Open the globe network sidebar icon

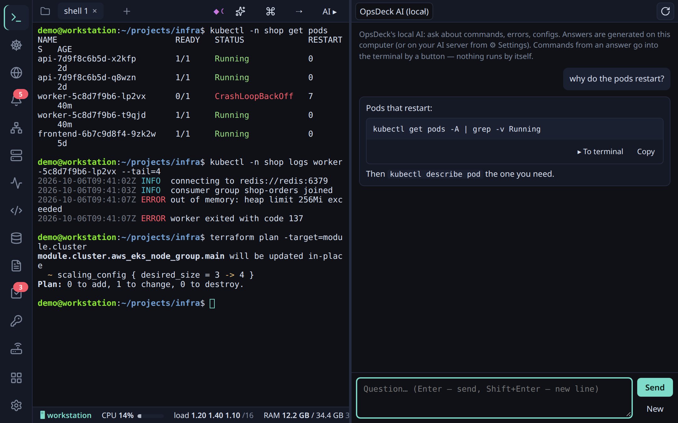[16, 73]
